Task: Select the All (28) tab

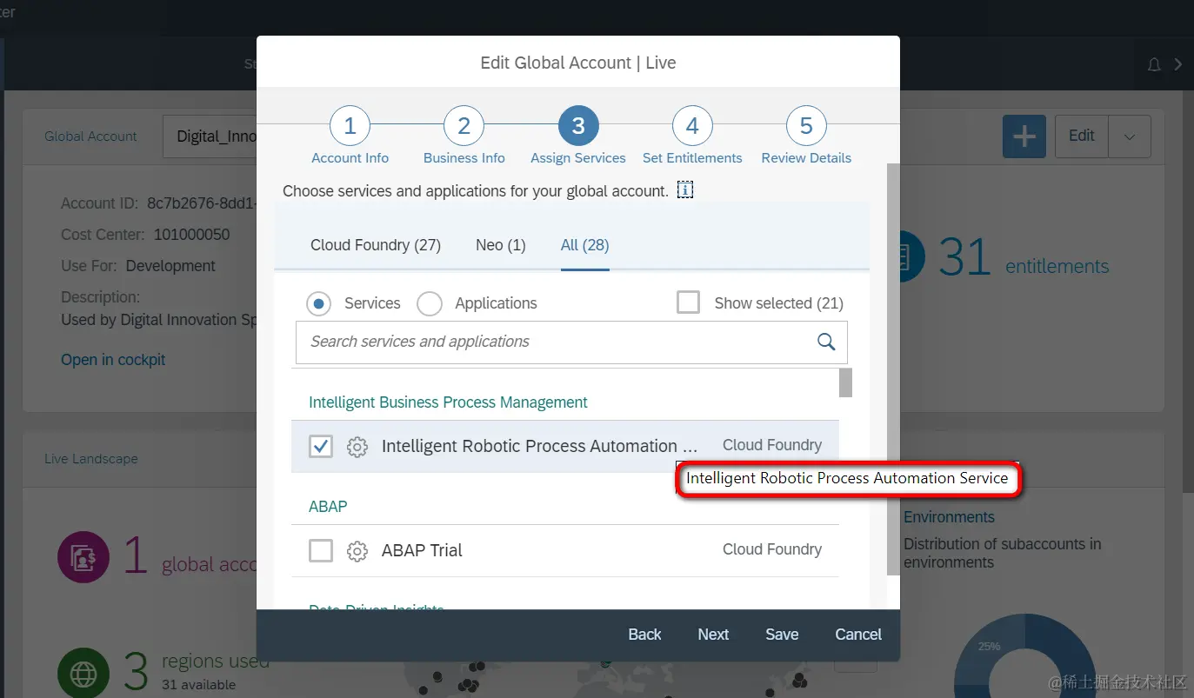Action: click(x=584, y=245)
